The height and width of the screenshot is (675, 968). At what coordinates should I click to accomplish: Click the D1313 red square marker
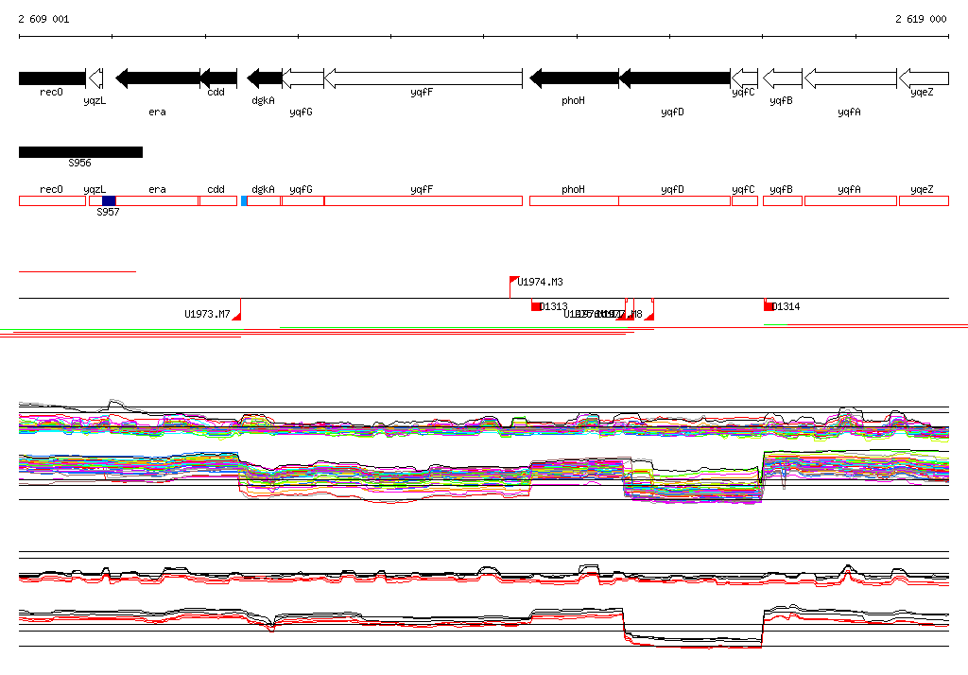coord(536,306)
